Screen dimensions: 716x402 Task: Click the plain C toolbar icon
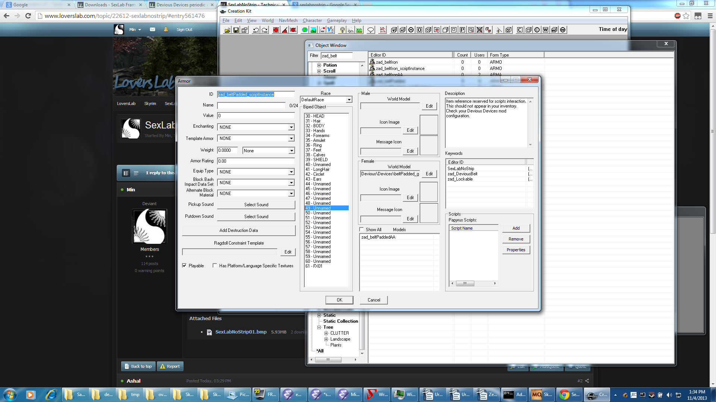pos(519,30)
